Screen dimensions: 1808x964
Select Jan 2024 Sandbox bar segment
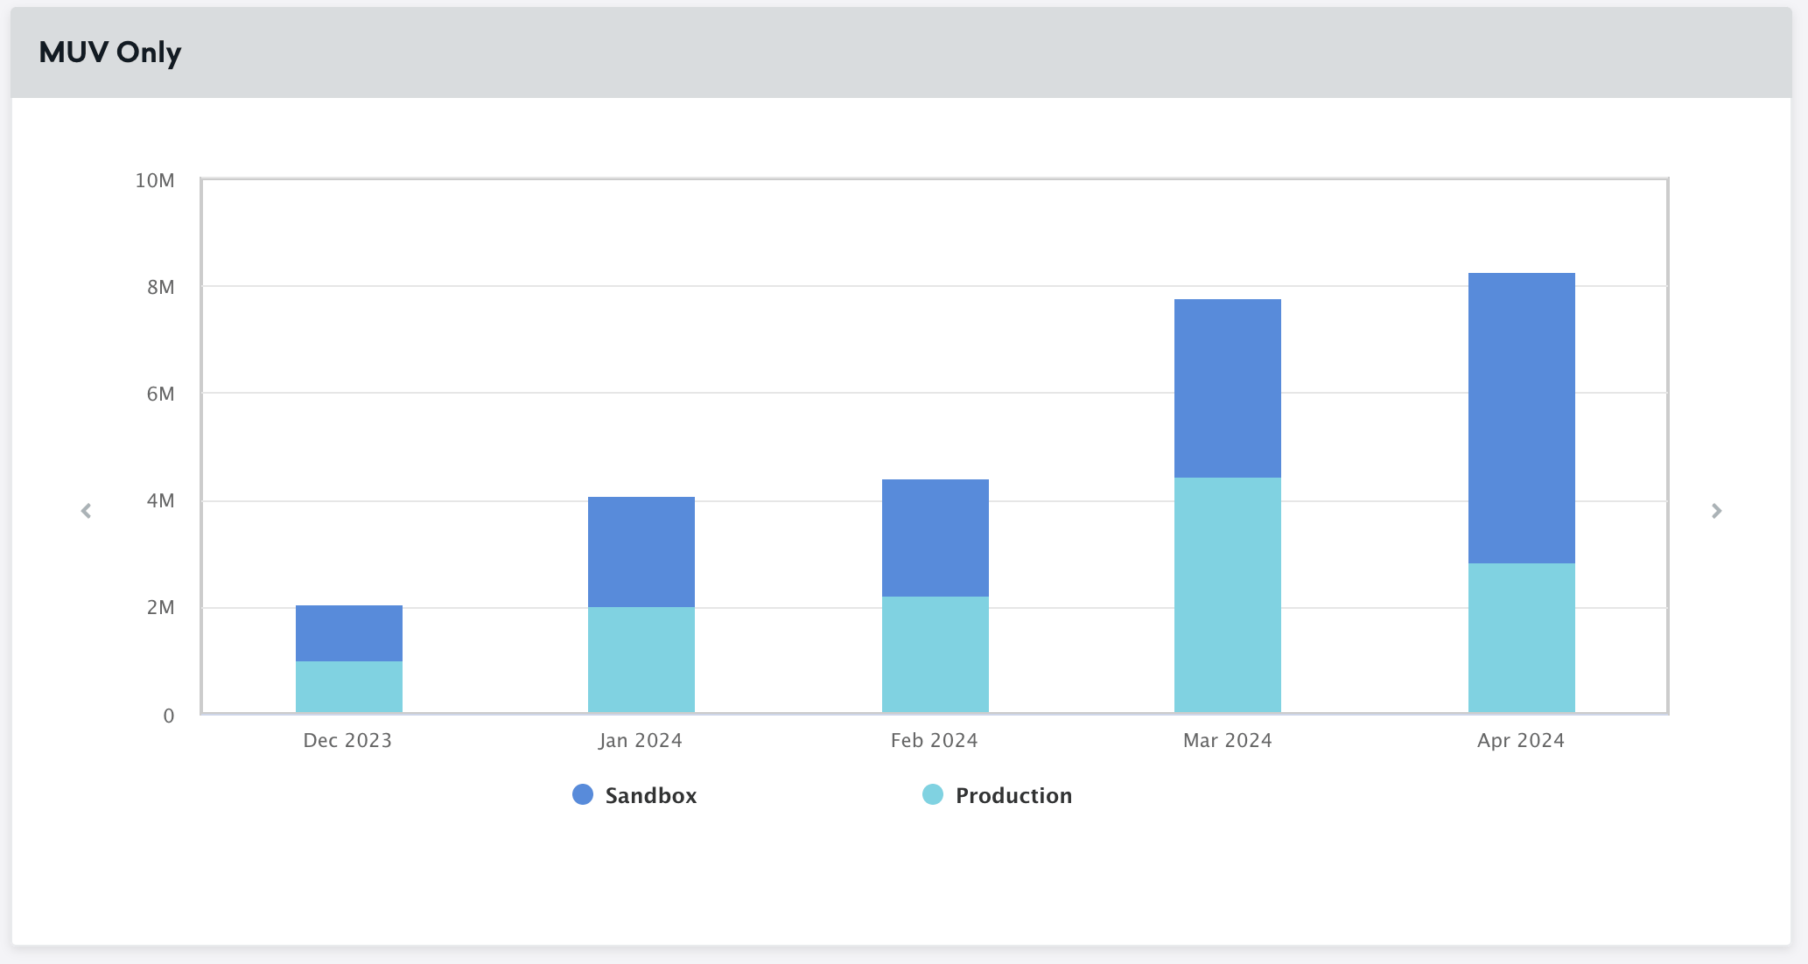pos(641,552)
